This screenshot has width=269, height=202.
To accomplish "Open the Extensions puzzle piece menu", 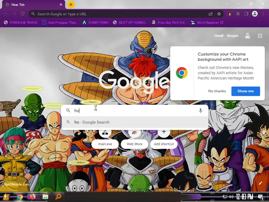I will pos(238,14).
